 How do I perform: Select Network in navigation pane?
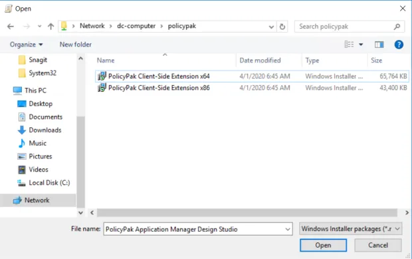coord(38,200)
